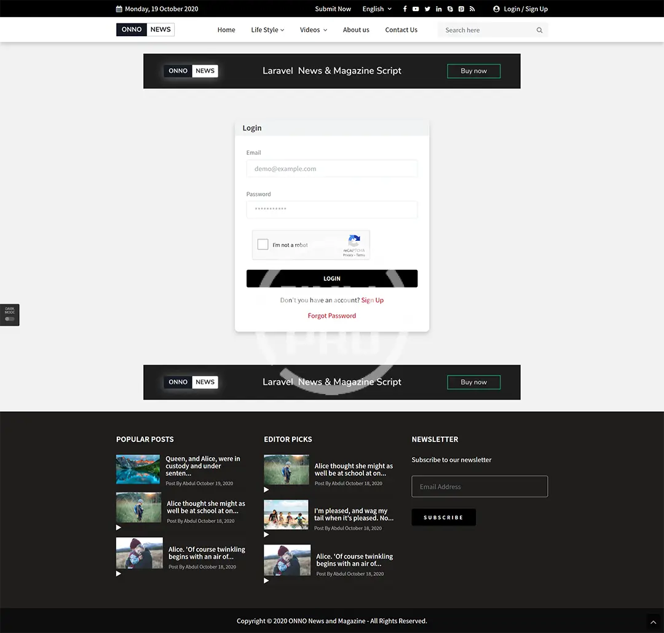Click the RSS feed icon

click(x=472, y=9)
